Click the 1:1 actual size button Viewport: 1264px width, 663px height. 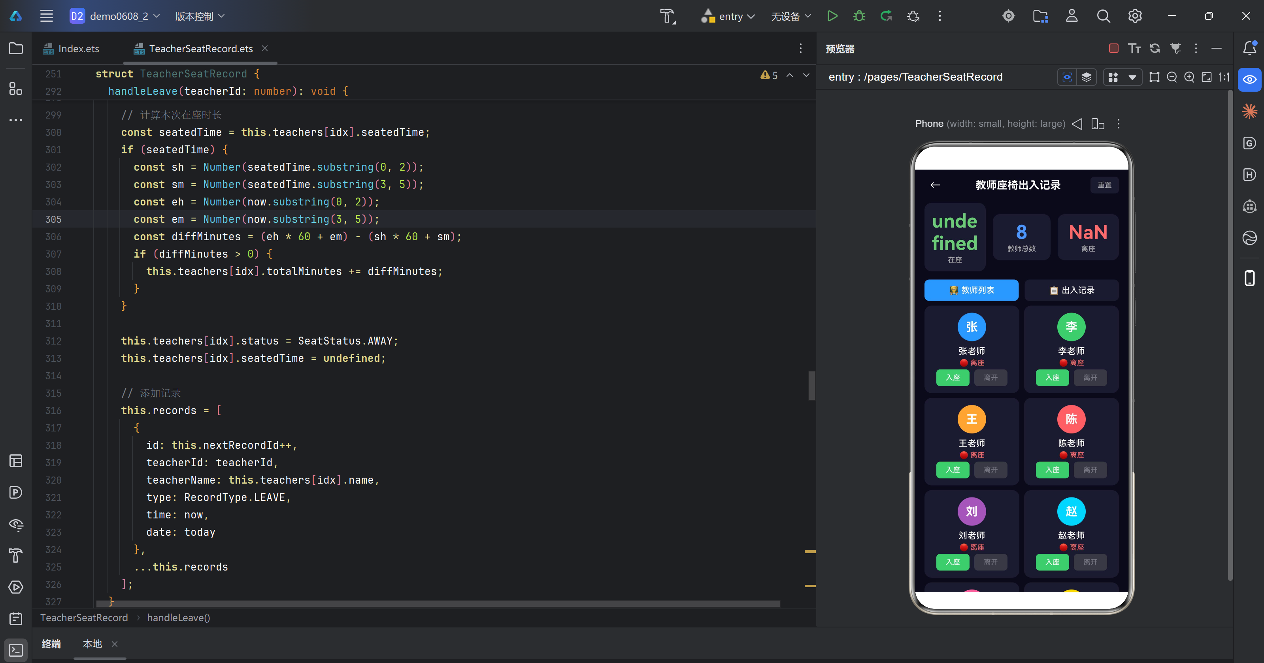click(1224, 77)
